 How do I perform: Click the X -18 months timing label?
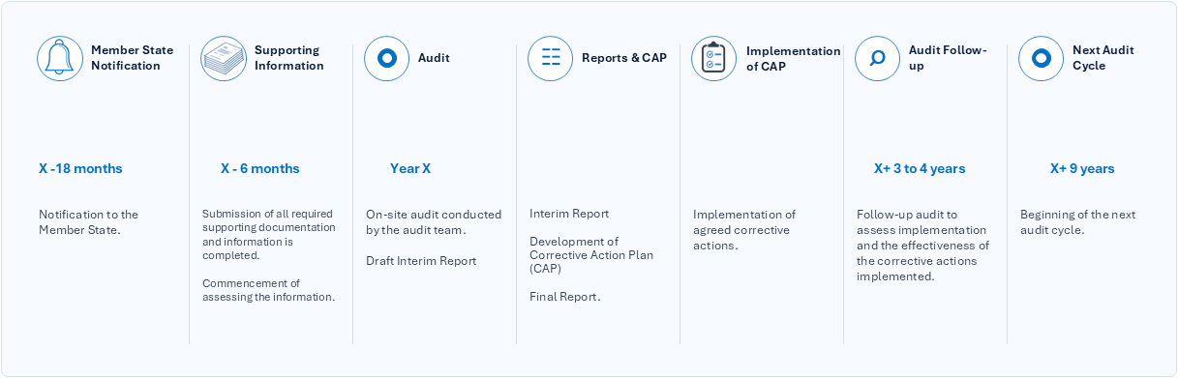pos(80,168)
